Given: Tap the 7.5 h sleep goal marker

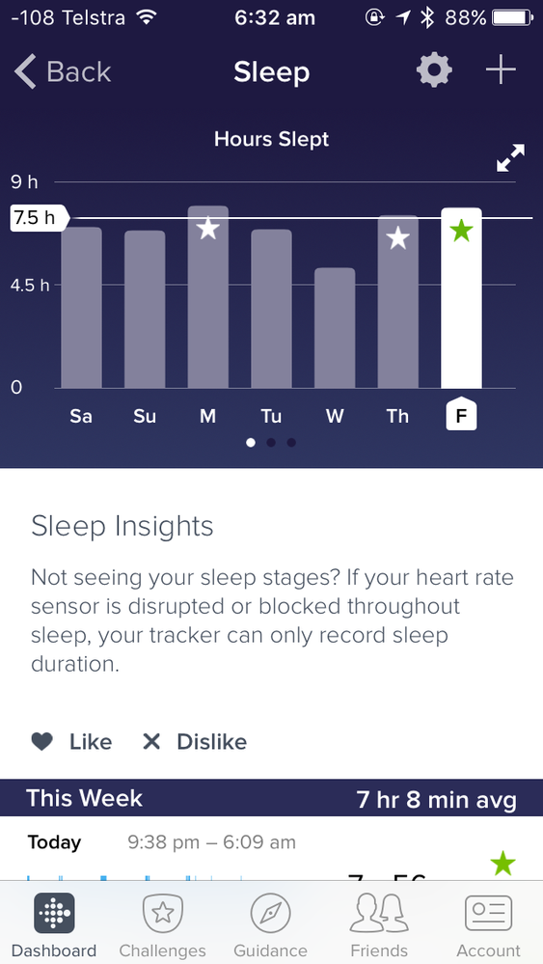Looking at the screenshot, I should 39,218.
